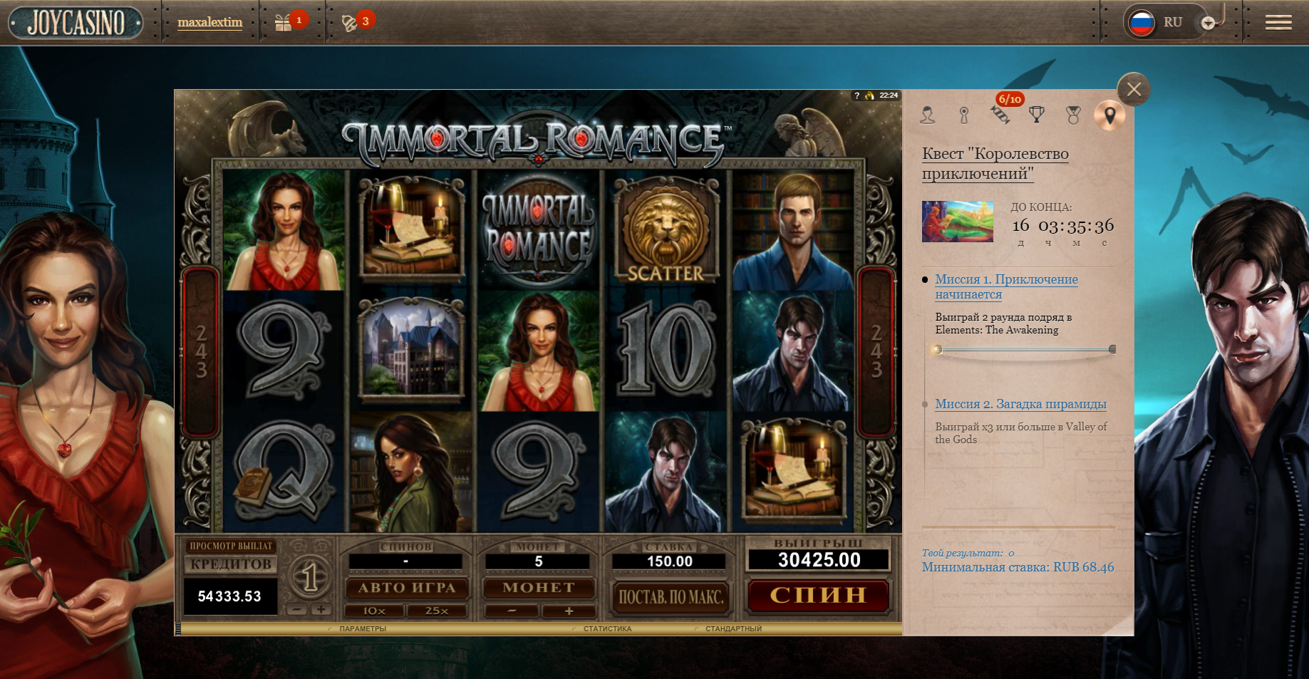Click the red 'Спин' button
The width and height of the screenshot is (1309, 679).
coord(818,596)
